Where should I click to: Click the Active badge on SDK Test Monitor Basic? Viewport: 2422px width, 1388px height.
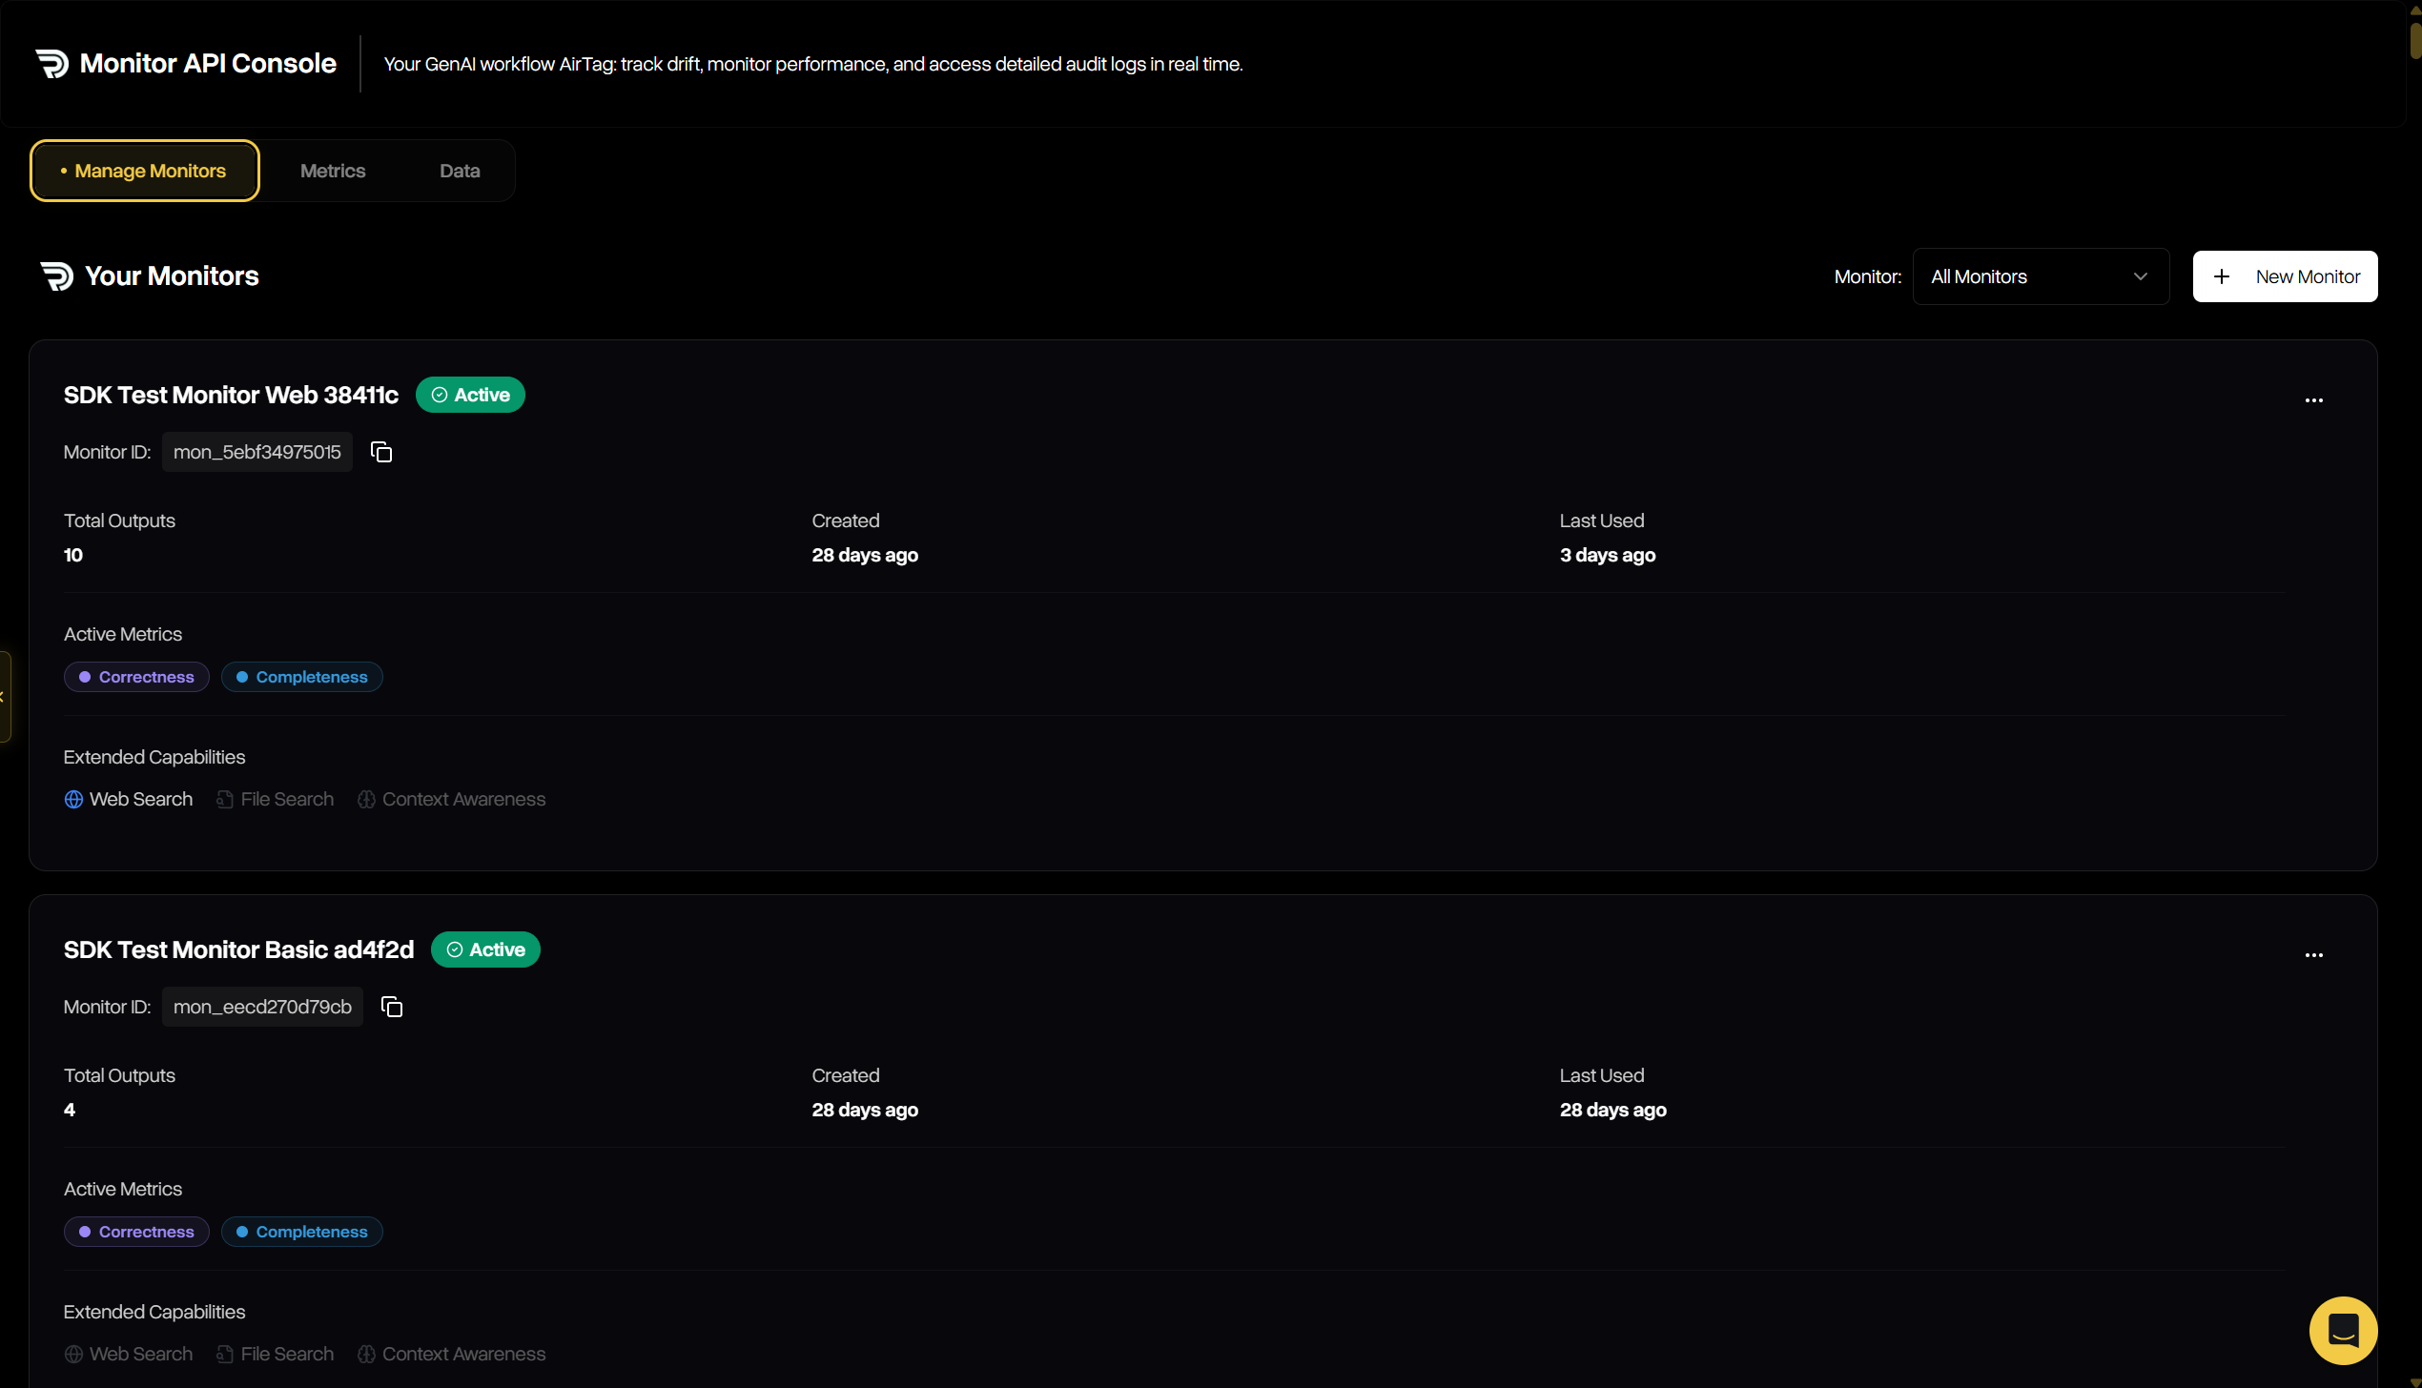(x=485, y=949)
